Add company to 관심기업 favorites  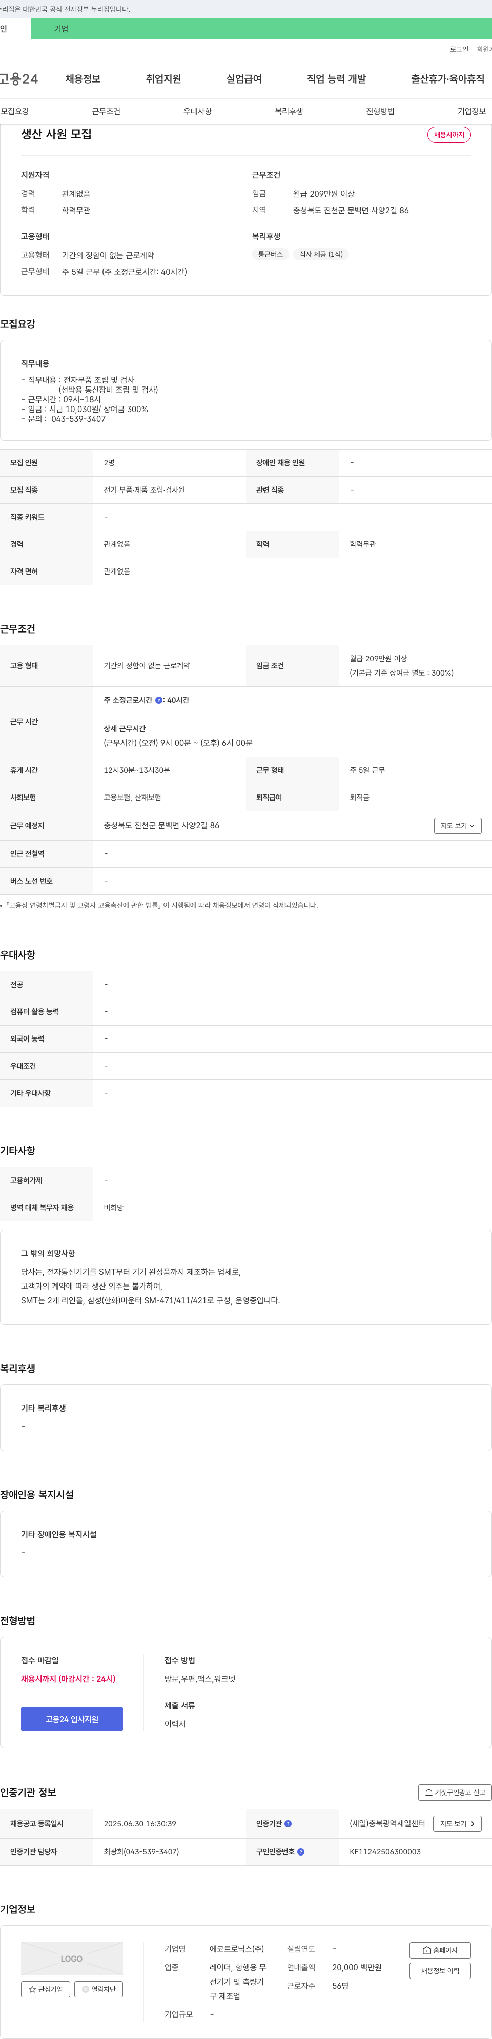click(45, 1988)
